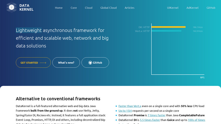Open the What's new? button
The image size is (221, 124).
click(x=66, y=63)
